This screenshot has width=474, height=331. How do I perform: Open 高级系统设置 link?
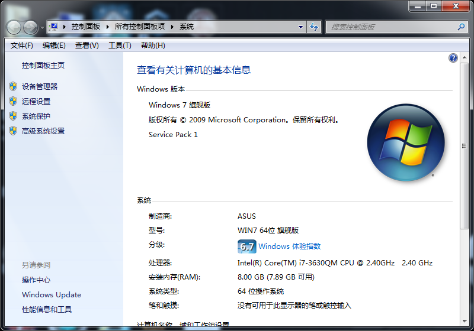click(x=43, y=131)
